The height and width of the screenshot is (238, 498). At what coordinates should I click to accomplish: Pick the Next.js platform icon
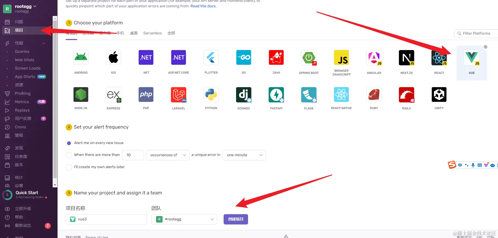407,57
